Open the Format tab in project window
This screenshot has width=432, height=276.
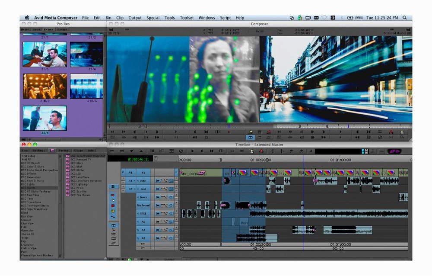[x=64, y=151]
